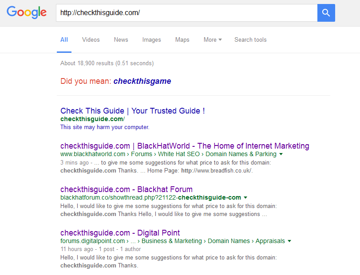Click '11 hours ago - 1 post - 1 author' text

(x=101, y=249)
